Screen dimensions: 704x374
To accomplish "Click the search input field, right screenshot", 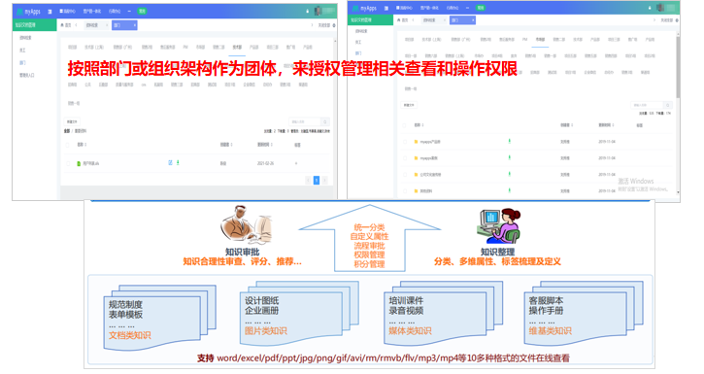I will tap(647, 105).
